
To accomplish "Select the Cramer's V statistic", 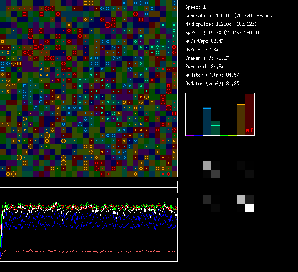I will [207, 58].
